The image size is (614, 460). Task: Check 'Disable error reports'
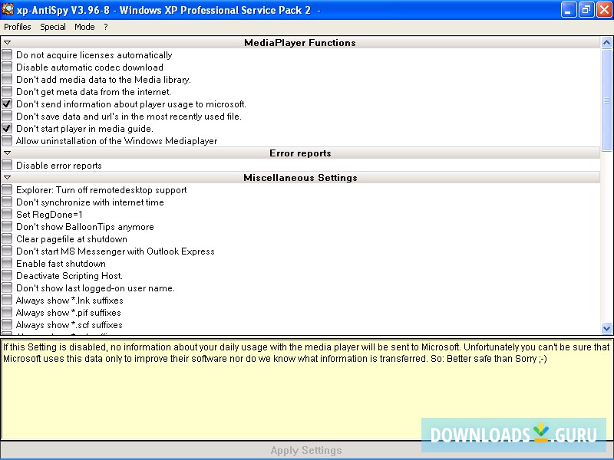[7, 165]
